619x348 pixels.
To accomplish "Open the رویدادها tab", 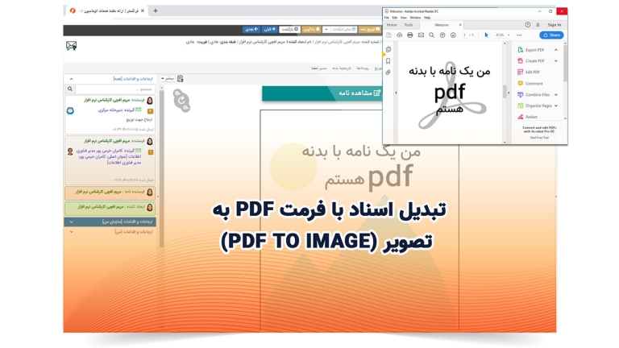I will pos(363,68).
